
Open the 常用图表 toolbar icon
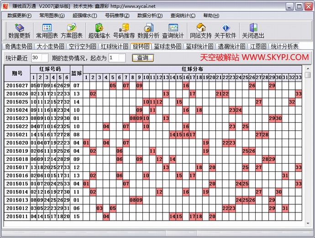click(47, 31)
